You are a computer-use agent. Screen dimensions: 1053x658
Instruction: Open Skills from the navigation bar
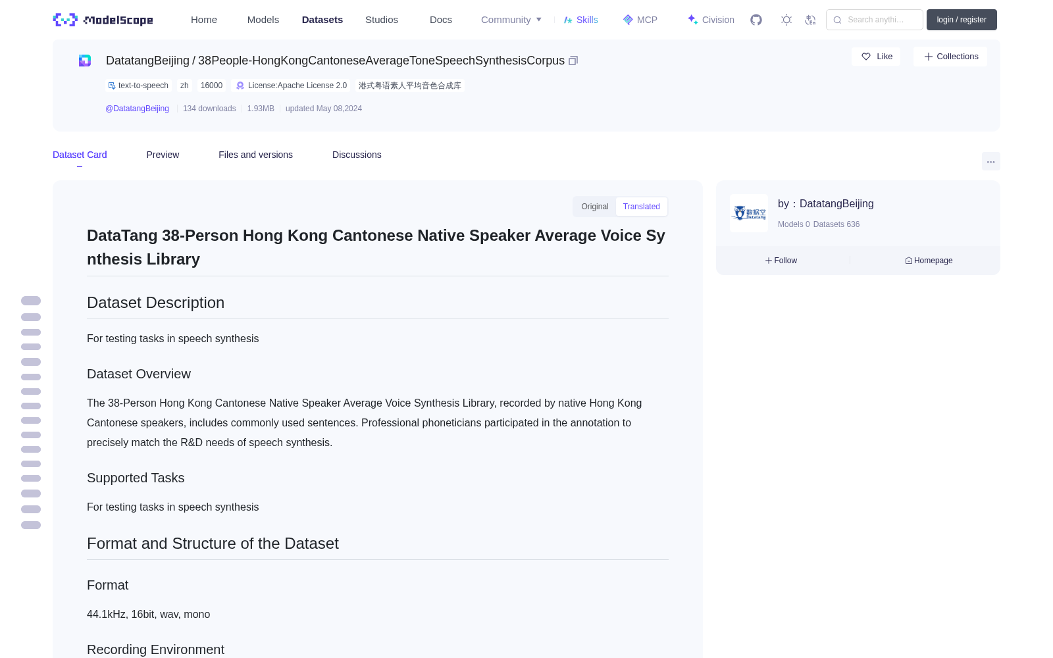[581, 20]
